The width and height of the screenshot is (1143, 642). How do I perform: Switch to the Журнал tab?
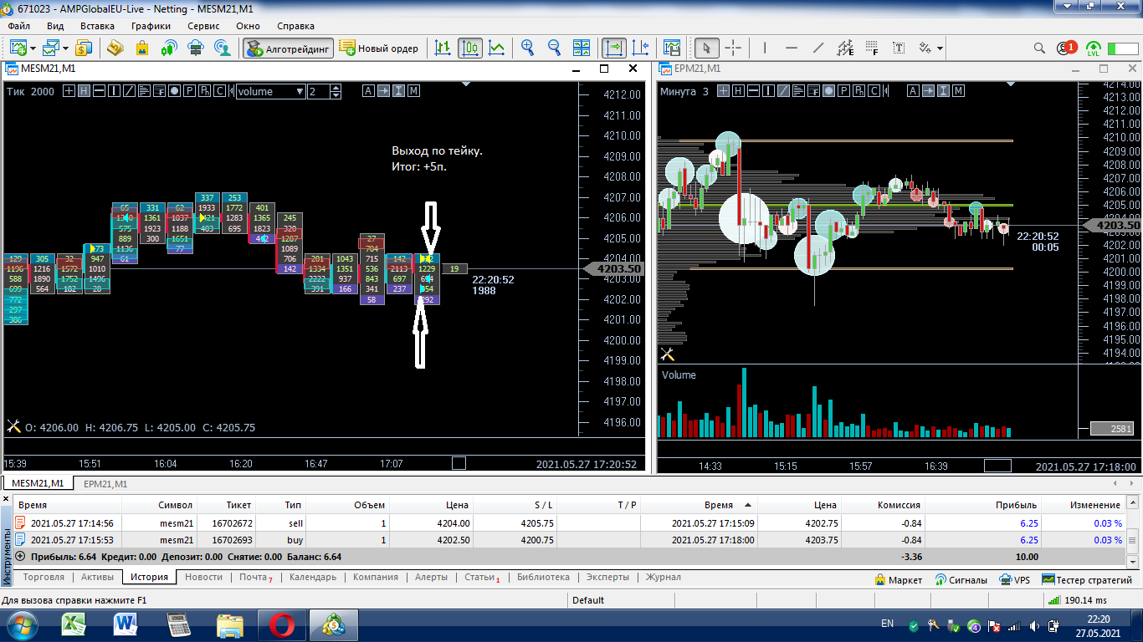point(663,577)
